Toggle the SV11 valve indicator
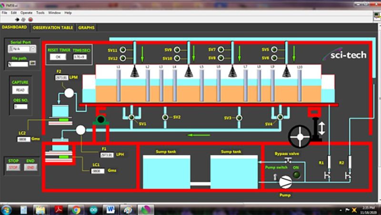Image resolution: width=381 pixels, height=215 pixels. pyautogui.click(x=122, y=50)
